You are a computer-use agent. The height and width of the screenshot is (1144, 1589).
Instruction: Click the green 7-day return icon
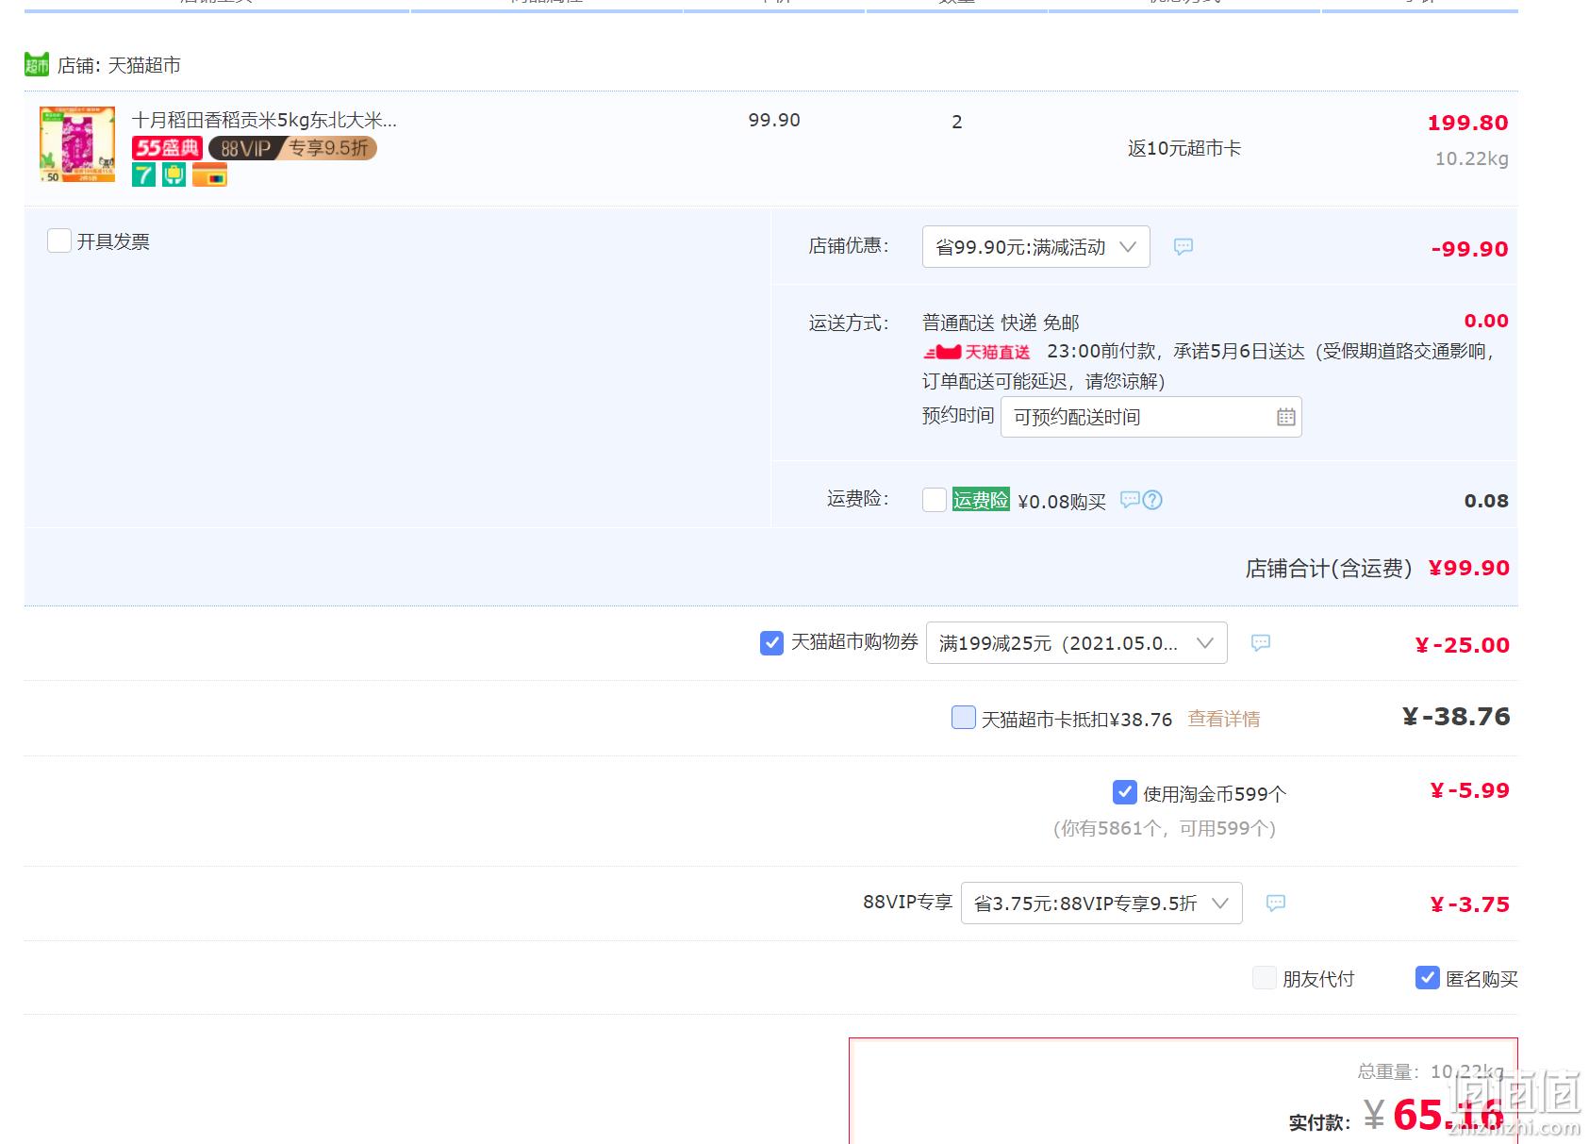[143, 175]
